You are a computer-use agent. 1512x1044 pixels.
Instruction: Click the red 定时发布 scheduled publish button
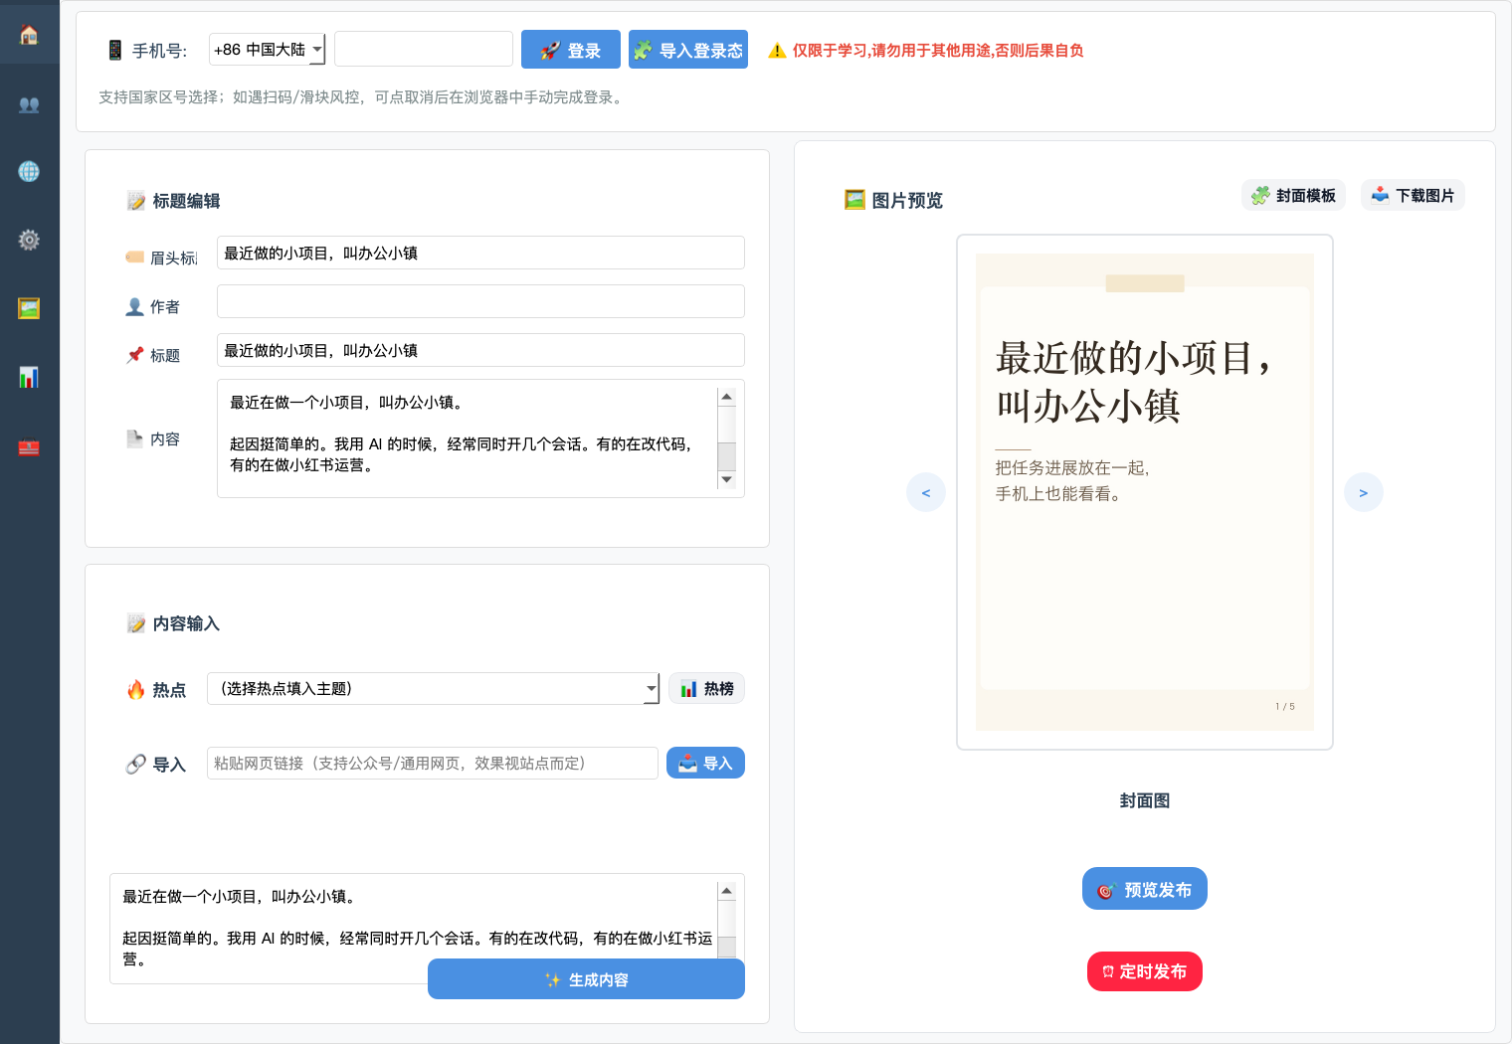pos(1145,971)
